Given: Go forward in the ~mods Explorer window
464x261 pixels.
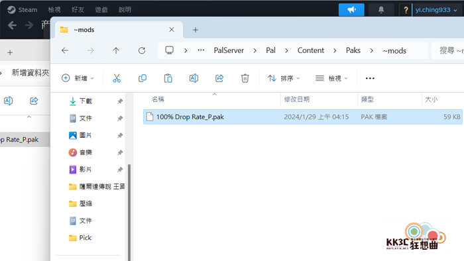Looking at the screenshot, I should click(90, 50).
